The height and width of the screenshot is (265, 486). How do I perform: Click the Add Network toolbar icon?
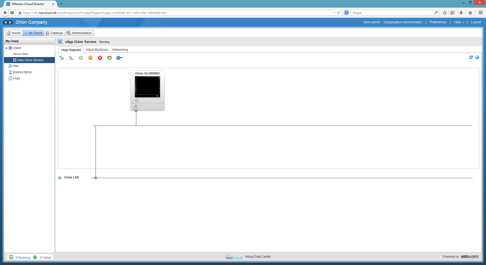coord(71,58)
